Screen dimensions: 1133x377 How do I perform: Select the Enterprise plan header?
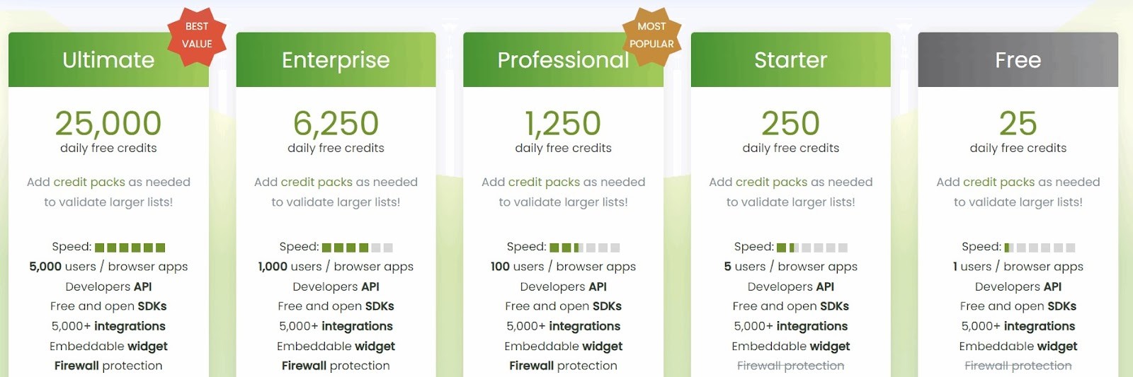(336, 60)
